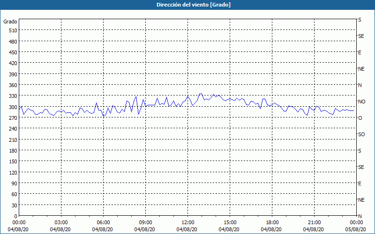Click the 03:00 time axis label

(61, 223)
